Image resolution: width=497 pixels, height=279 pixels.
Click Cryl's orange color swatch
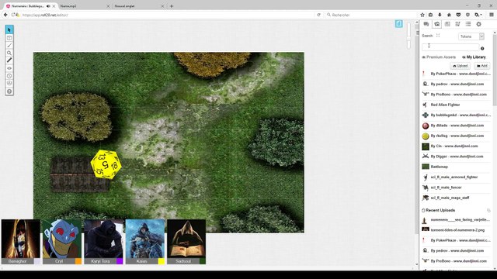click(x=78, y=261)
